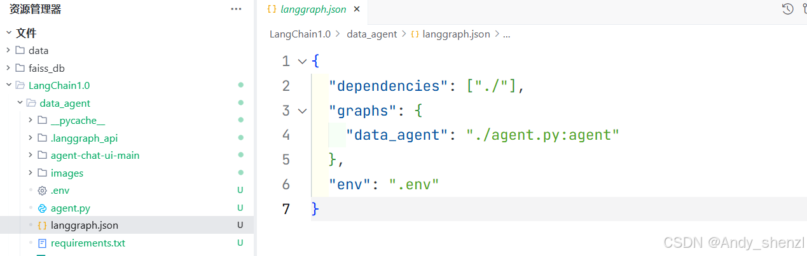Image resolution: width=807 pixels, height=256 pixels.
Task: Click the "graphs" key in the editor
Action: pyautogui.click(x=362, y=111)
